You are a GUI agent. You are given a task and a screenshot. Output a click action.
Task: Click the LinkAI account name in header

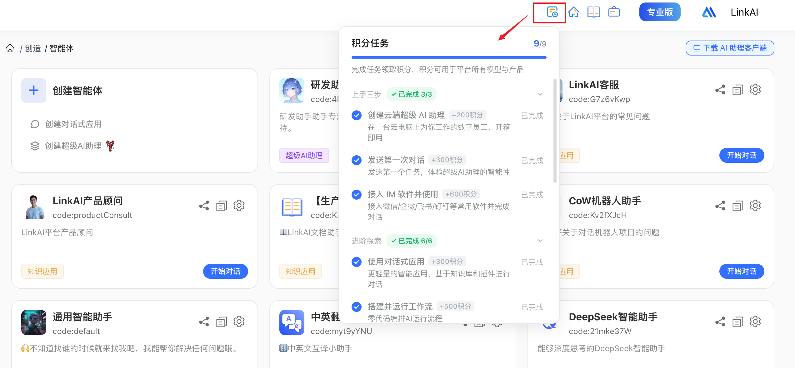(744, 12)
